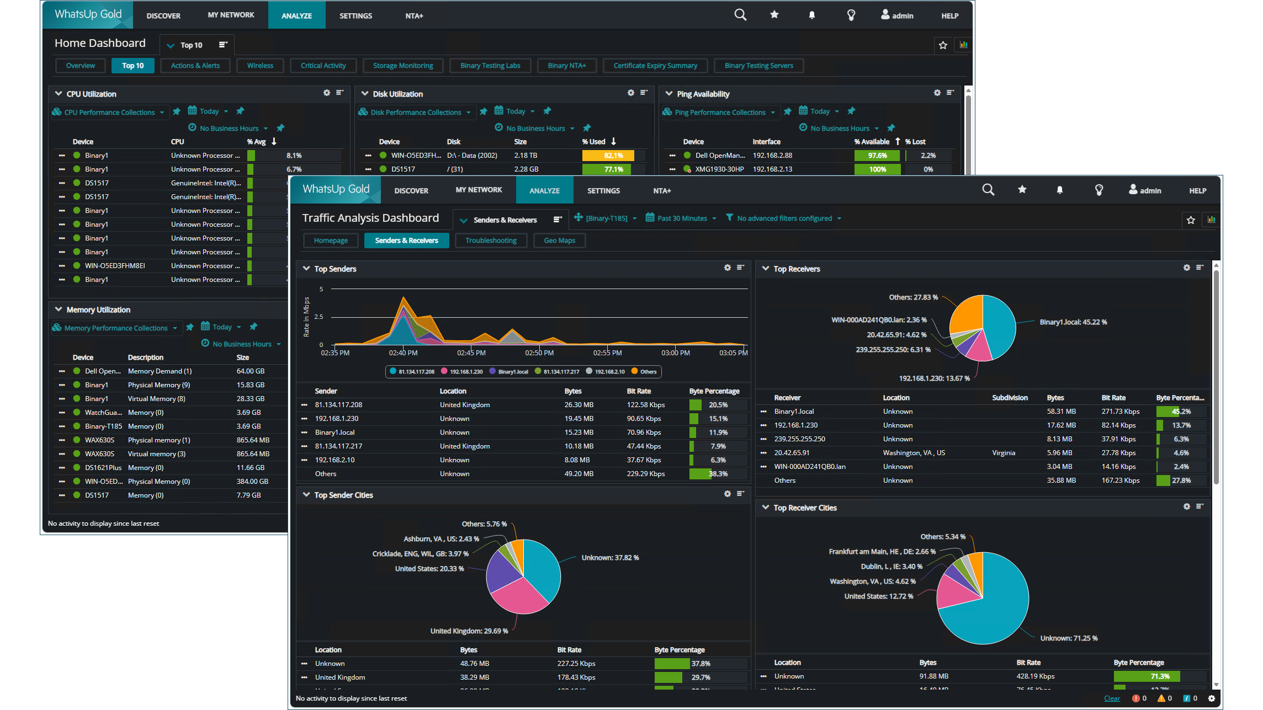The image size is (1263, 710).
Task: Open the admin user menu in the Traffic Analysis window
Action: coord(1145,190)
